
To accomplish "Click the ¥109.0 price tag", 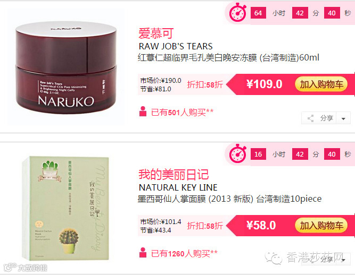I will [x=264, y=84].
